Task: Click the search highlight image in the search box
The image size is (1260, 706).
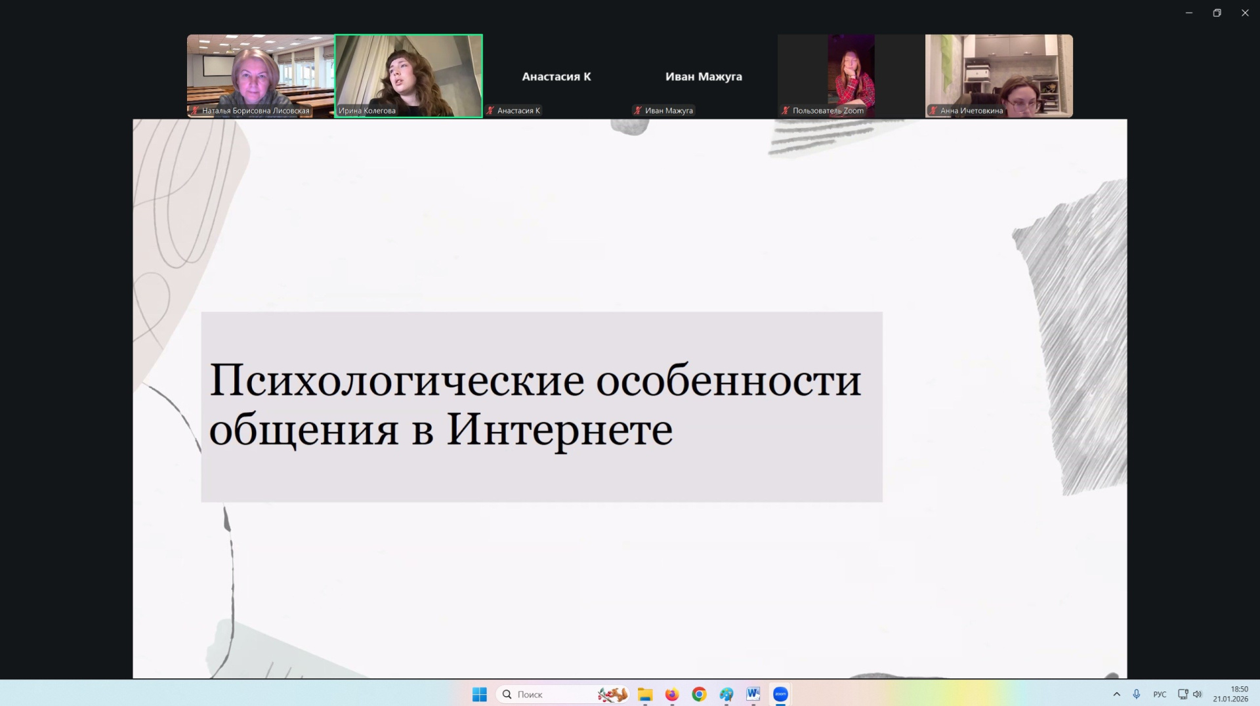Action: point(612,694)
